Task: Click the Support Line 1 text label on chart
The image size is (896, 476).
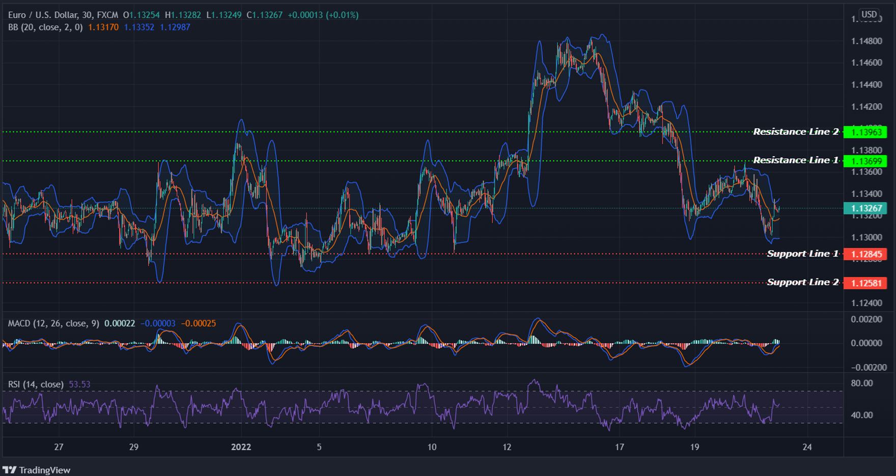Action: (x=802, y=254)
